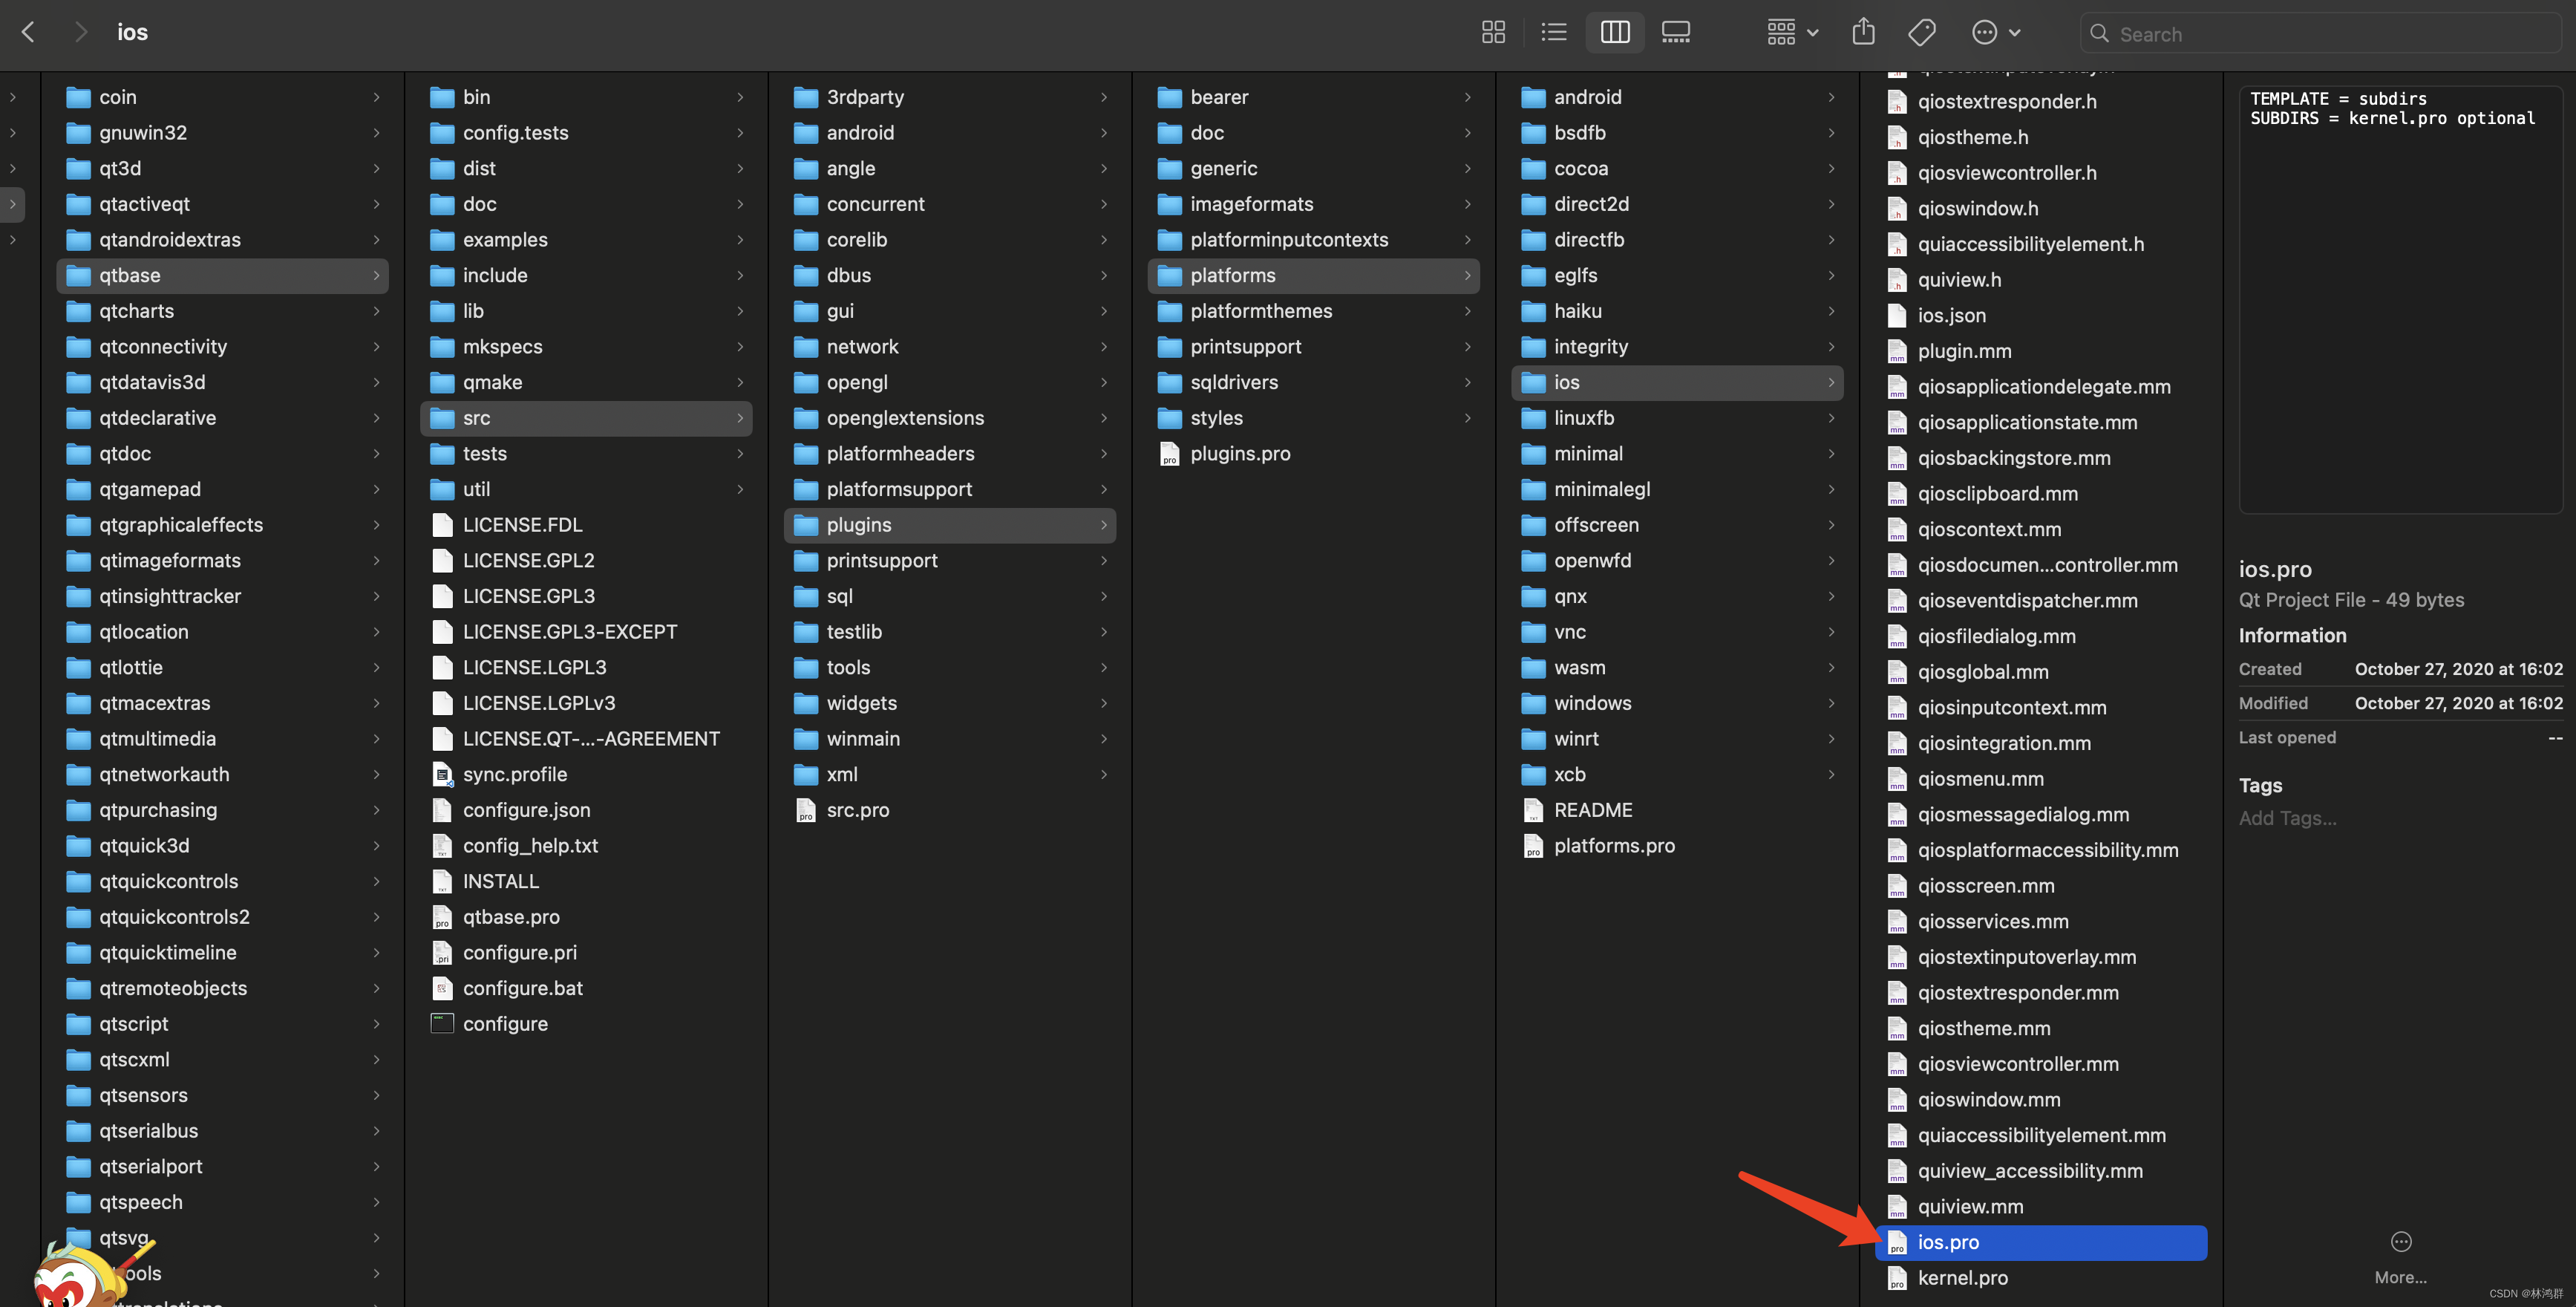Open the qtbase folder
This screenshot has width=2576, height=1307.
222,275
